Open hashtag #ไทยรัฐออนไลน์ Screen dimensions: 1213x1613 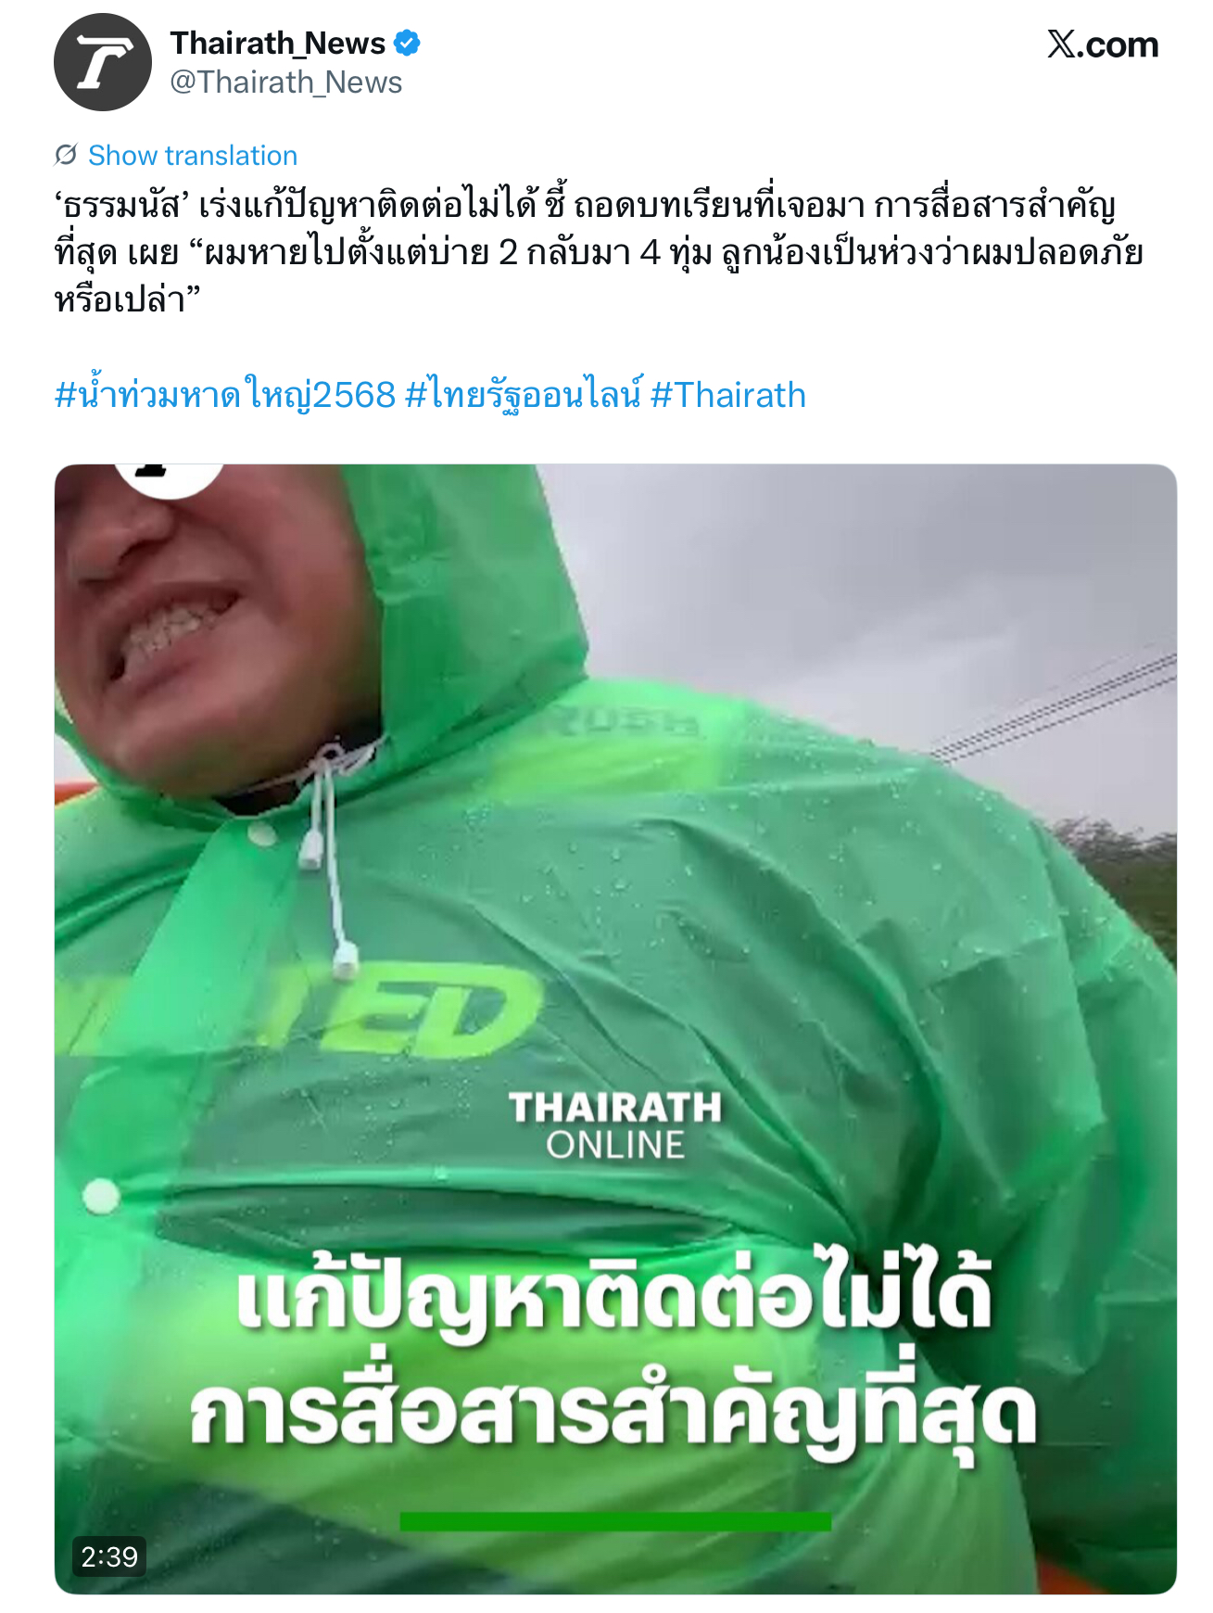(x=524, y=395)
